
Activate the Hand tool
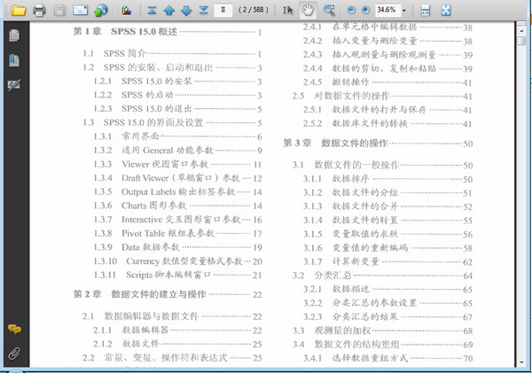308,11
